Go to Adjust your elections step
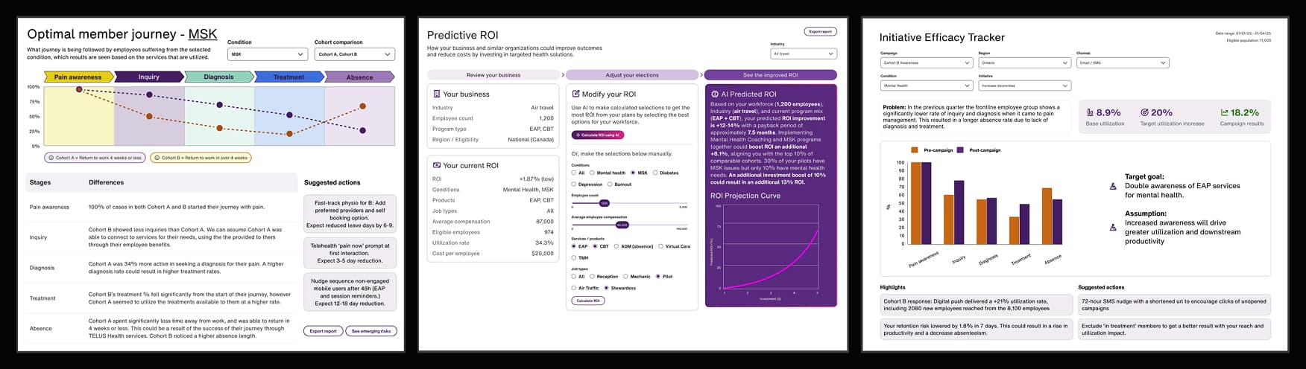The height and width of the screenshot is (369, 1306). coord(632,74)
